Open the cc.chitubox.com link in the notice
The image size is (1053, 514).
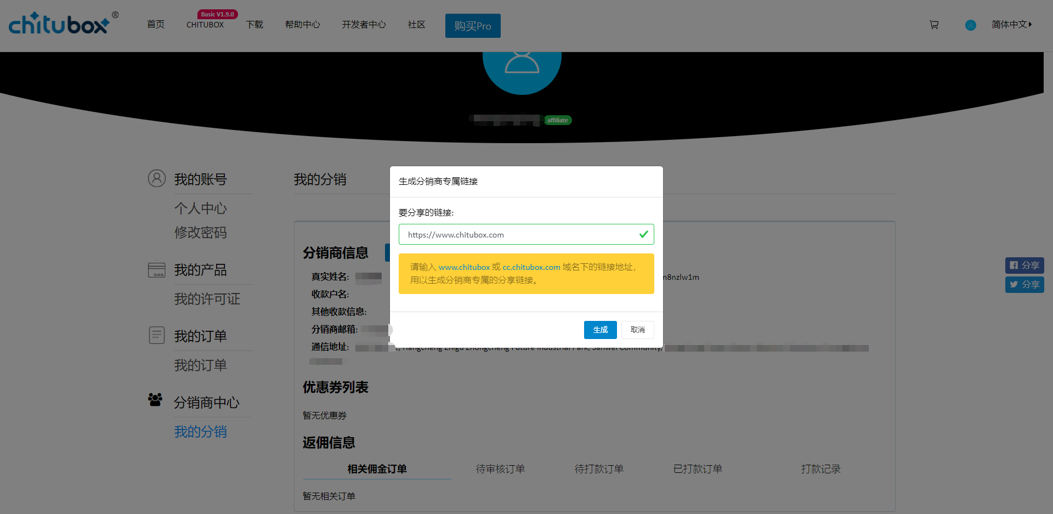(531, 267)
